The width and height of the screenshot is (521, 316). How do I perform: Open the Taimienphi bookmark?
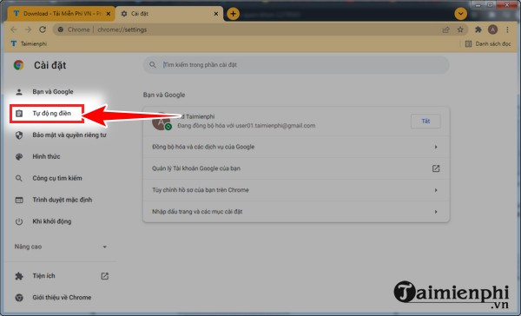[x=29, y=43]
